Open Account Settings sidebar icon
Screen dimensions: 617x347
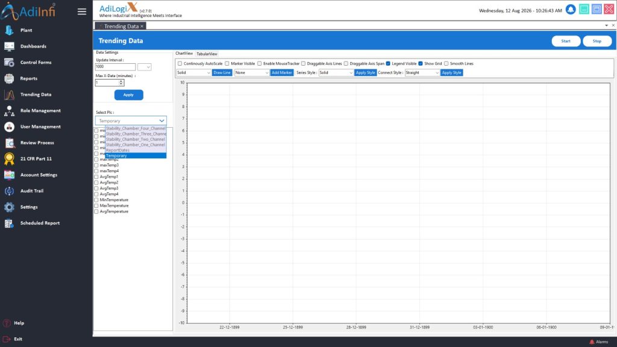point(9,175)
